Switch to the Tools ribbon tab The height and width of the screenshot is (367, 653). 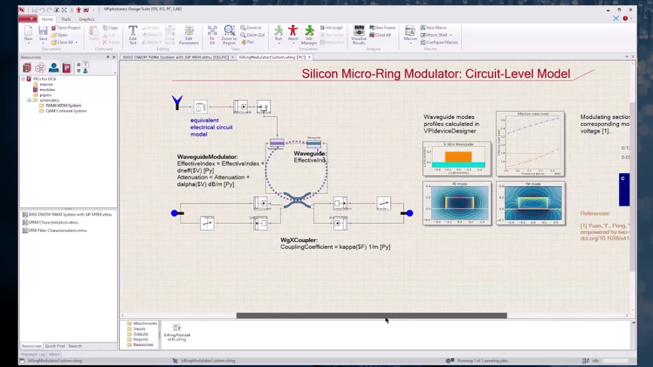click(66, 19)
